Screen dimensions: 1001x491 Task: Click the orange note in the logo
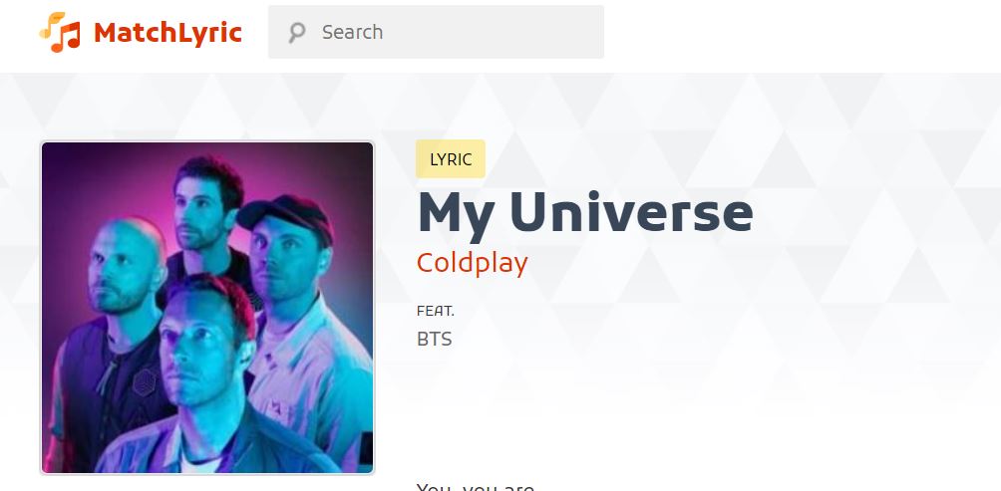pos(69,38)
